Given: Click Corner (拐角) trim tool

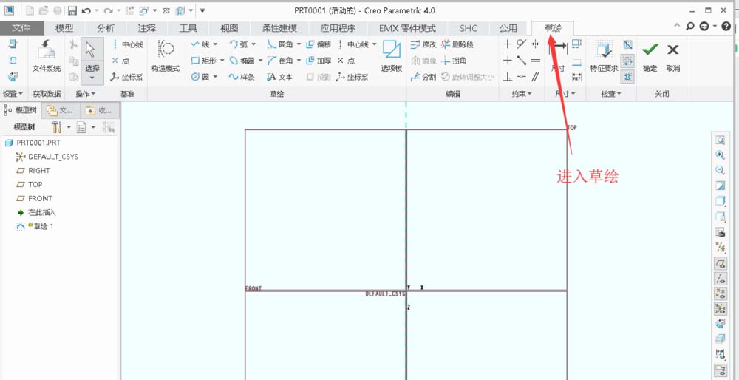Looking at the screenshot, I should click(x=454, y=61).
